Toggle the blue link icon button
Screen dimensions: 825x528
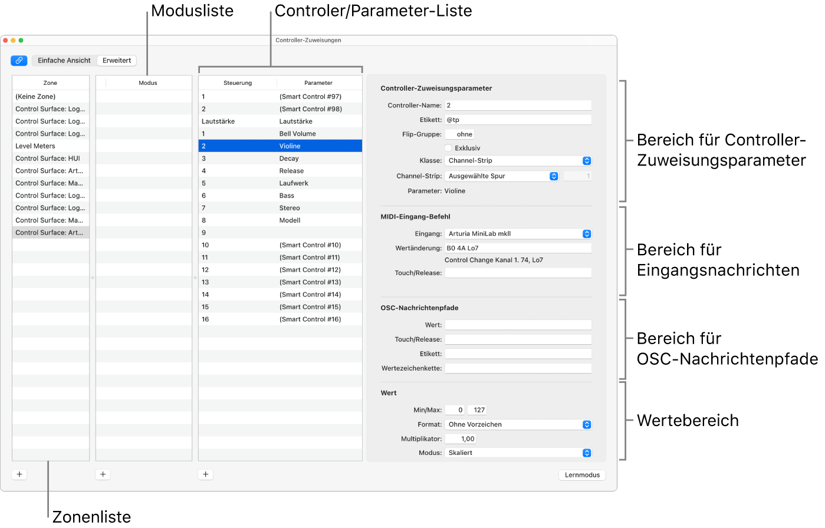coord(19,61)
